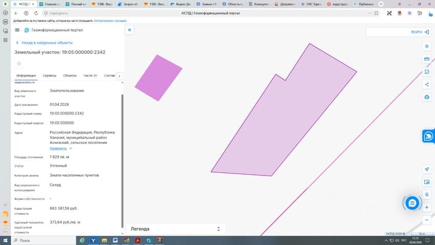Open the Windows notification center icon
This screenshot has width=435, height=245.
[427, 240]
